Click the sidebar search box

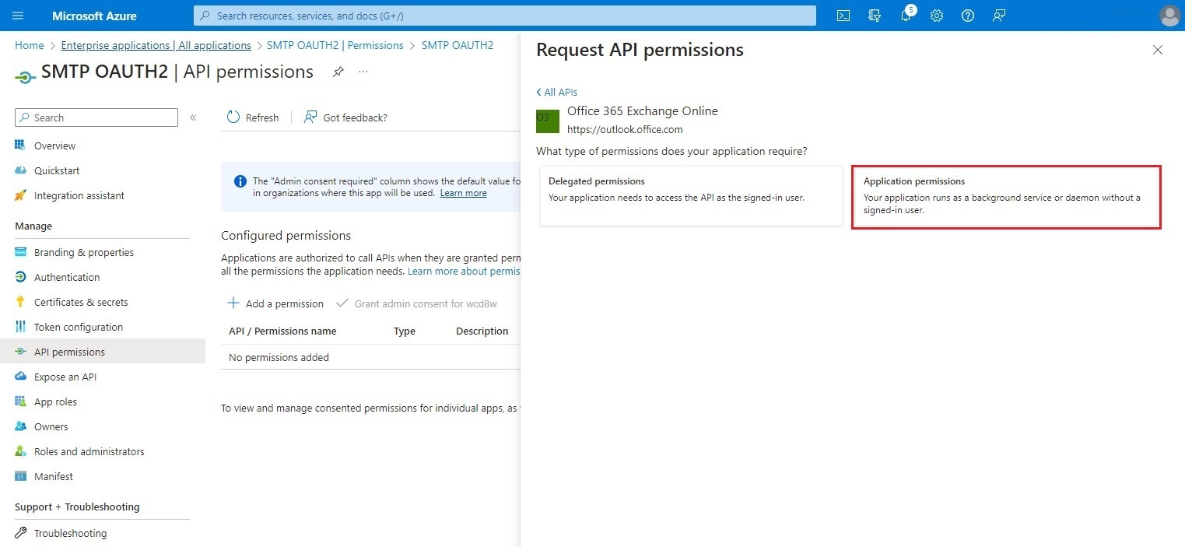click(96, 117)
